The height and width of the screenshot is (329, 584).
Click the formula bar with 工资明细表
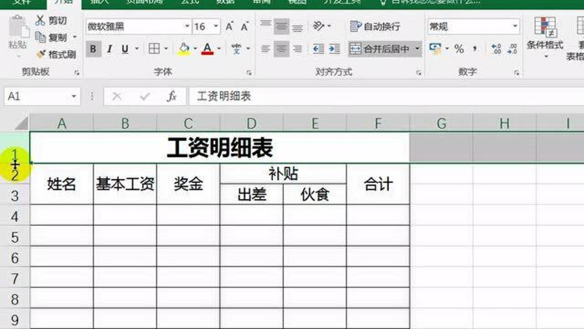[387, 96]
